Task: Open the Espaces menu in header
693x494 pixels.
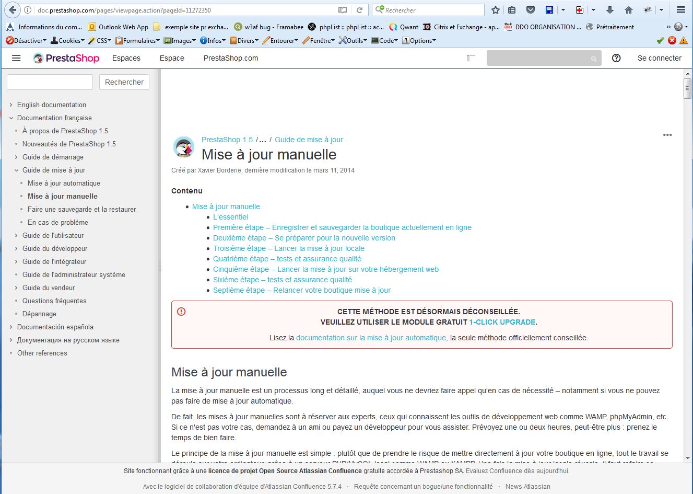Action: point(126,58)
